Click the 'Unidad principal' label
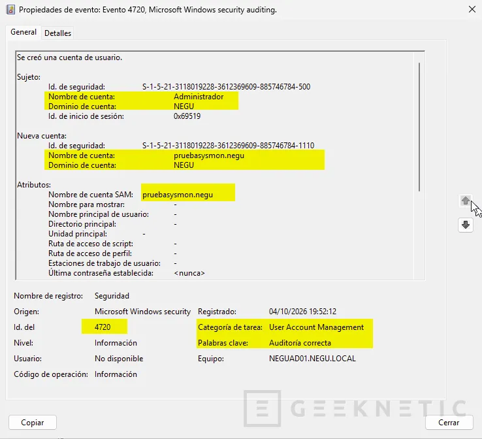 click(78, 234)
